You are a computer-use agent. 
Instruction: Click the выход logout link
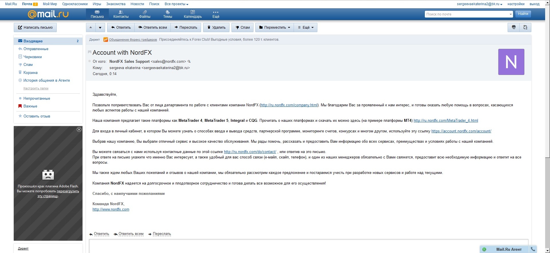click(535, 4)
